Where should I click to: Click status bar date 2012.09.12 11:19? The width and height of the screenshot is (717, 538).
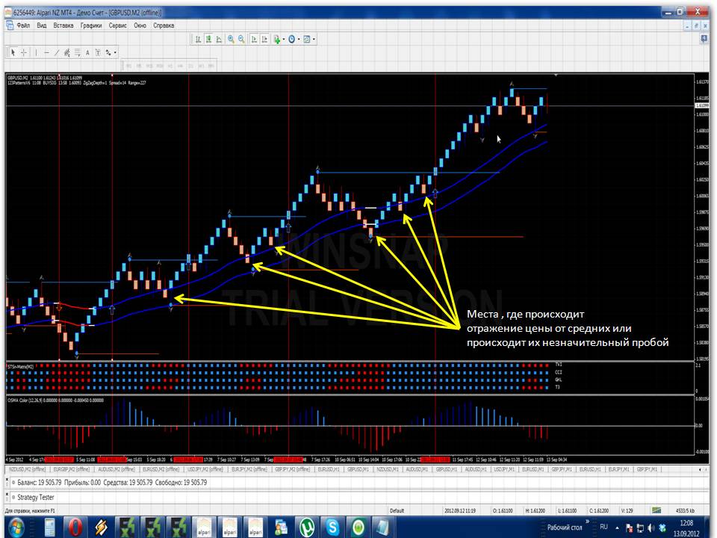[x=460, y=510]
